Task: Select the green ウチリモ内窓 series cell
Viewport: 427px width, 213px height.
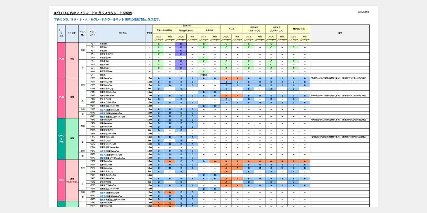Action: 61,139
